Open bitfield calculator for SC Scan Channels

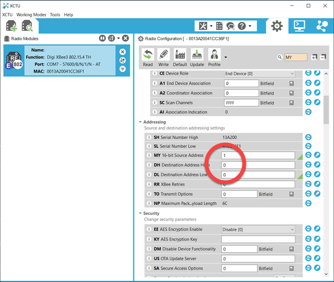pos(291,103)
